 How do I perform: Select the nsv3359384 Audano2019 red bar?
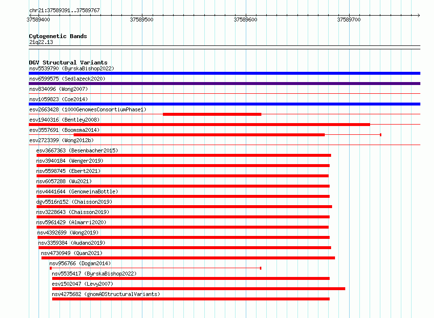185,248
